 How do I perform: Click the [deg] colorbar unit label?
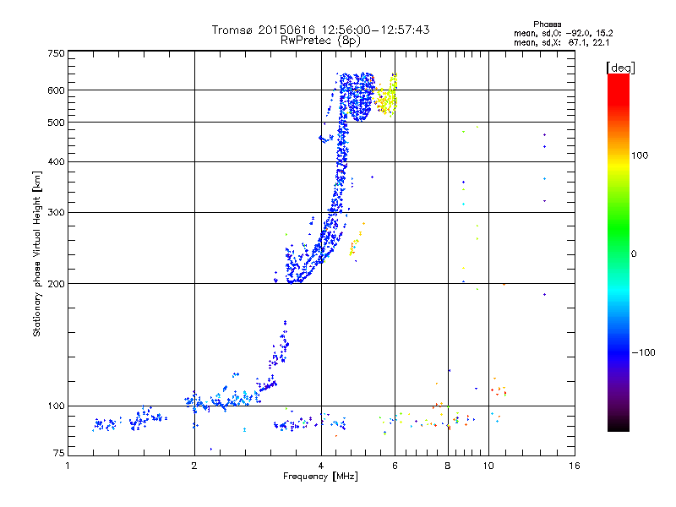(621, 67)
